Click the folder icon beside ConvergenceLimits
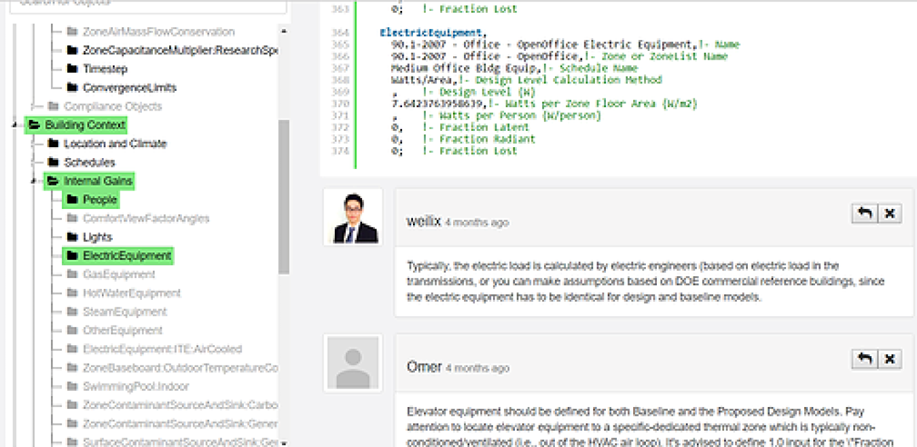Image resolution: width=917 pixels, height=447 pixels. tap(73, 88)
